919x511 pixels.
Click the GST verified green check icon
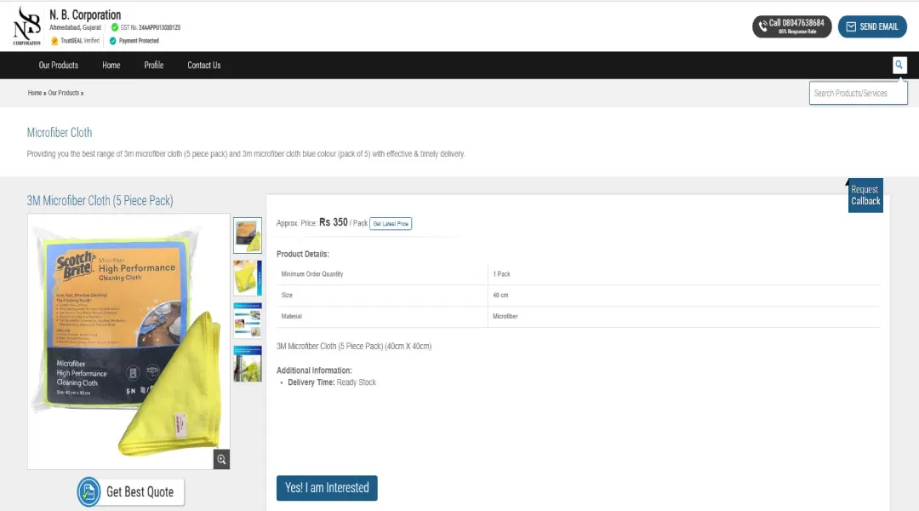115,27
